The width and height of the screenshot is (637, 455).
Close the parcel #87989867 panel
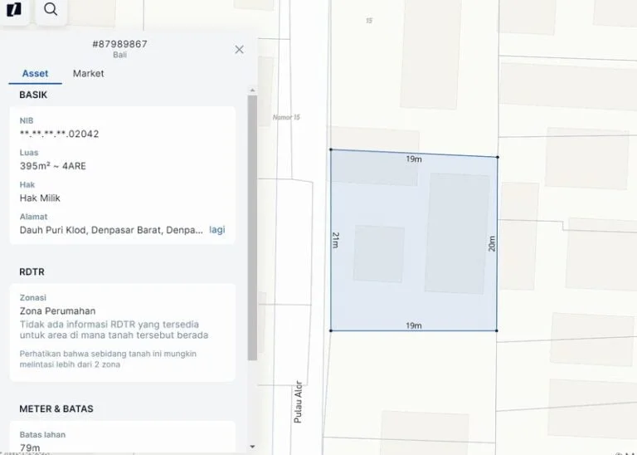click(239, 50)
